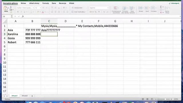Toggle italic formatting

pyautogui.click(x=21, y=12)
